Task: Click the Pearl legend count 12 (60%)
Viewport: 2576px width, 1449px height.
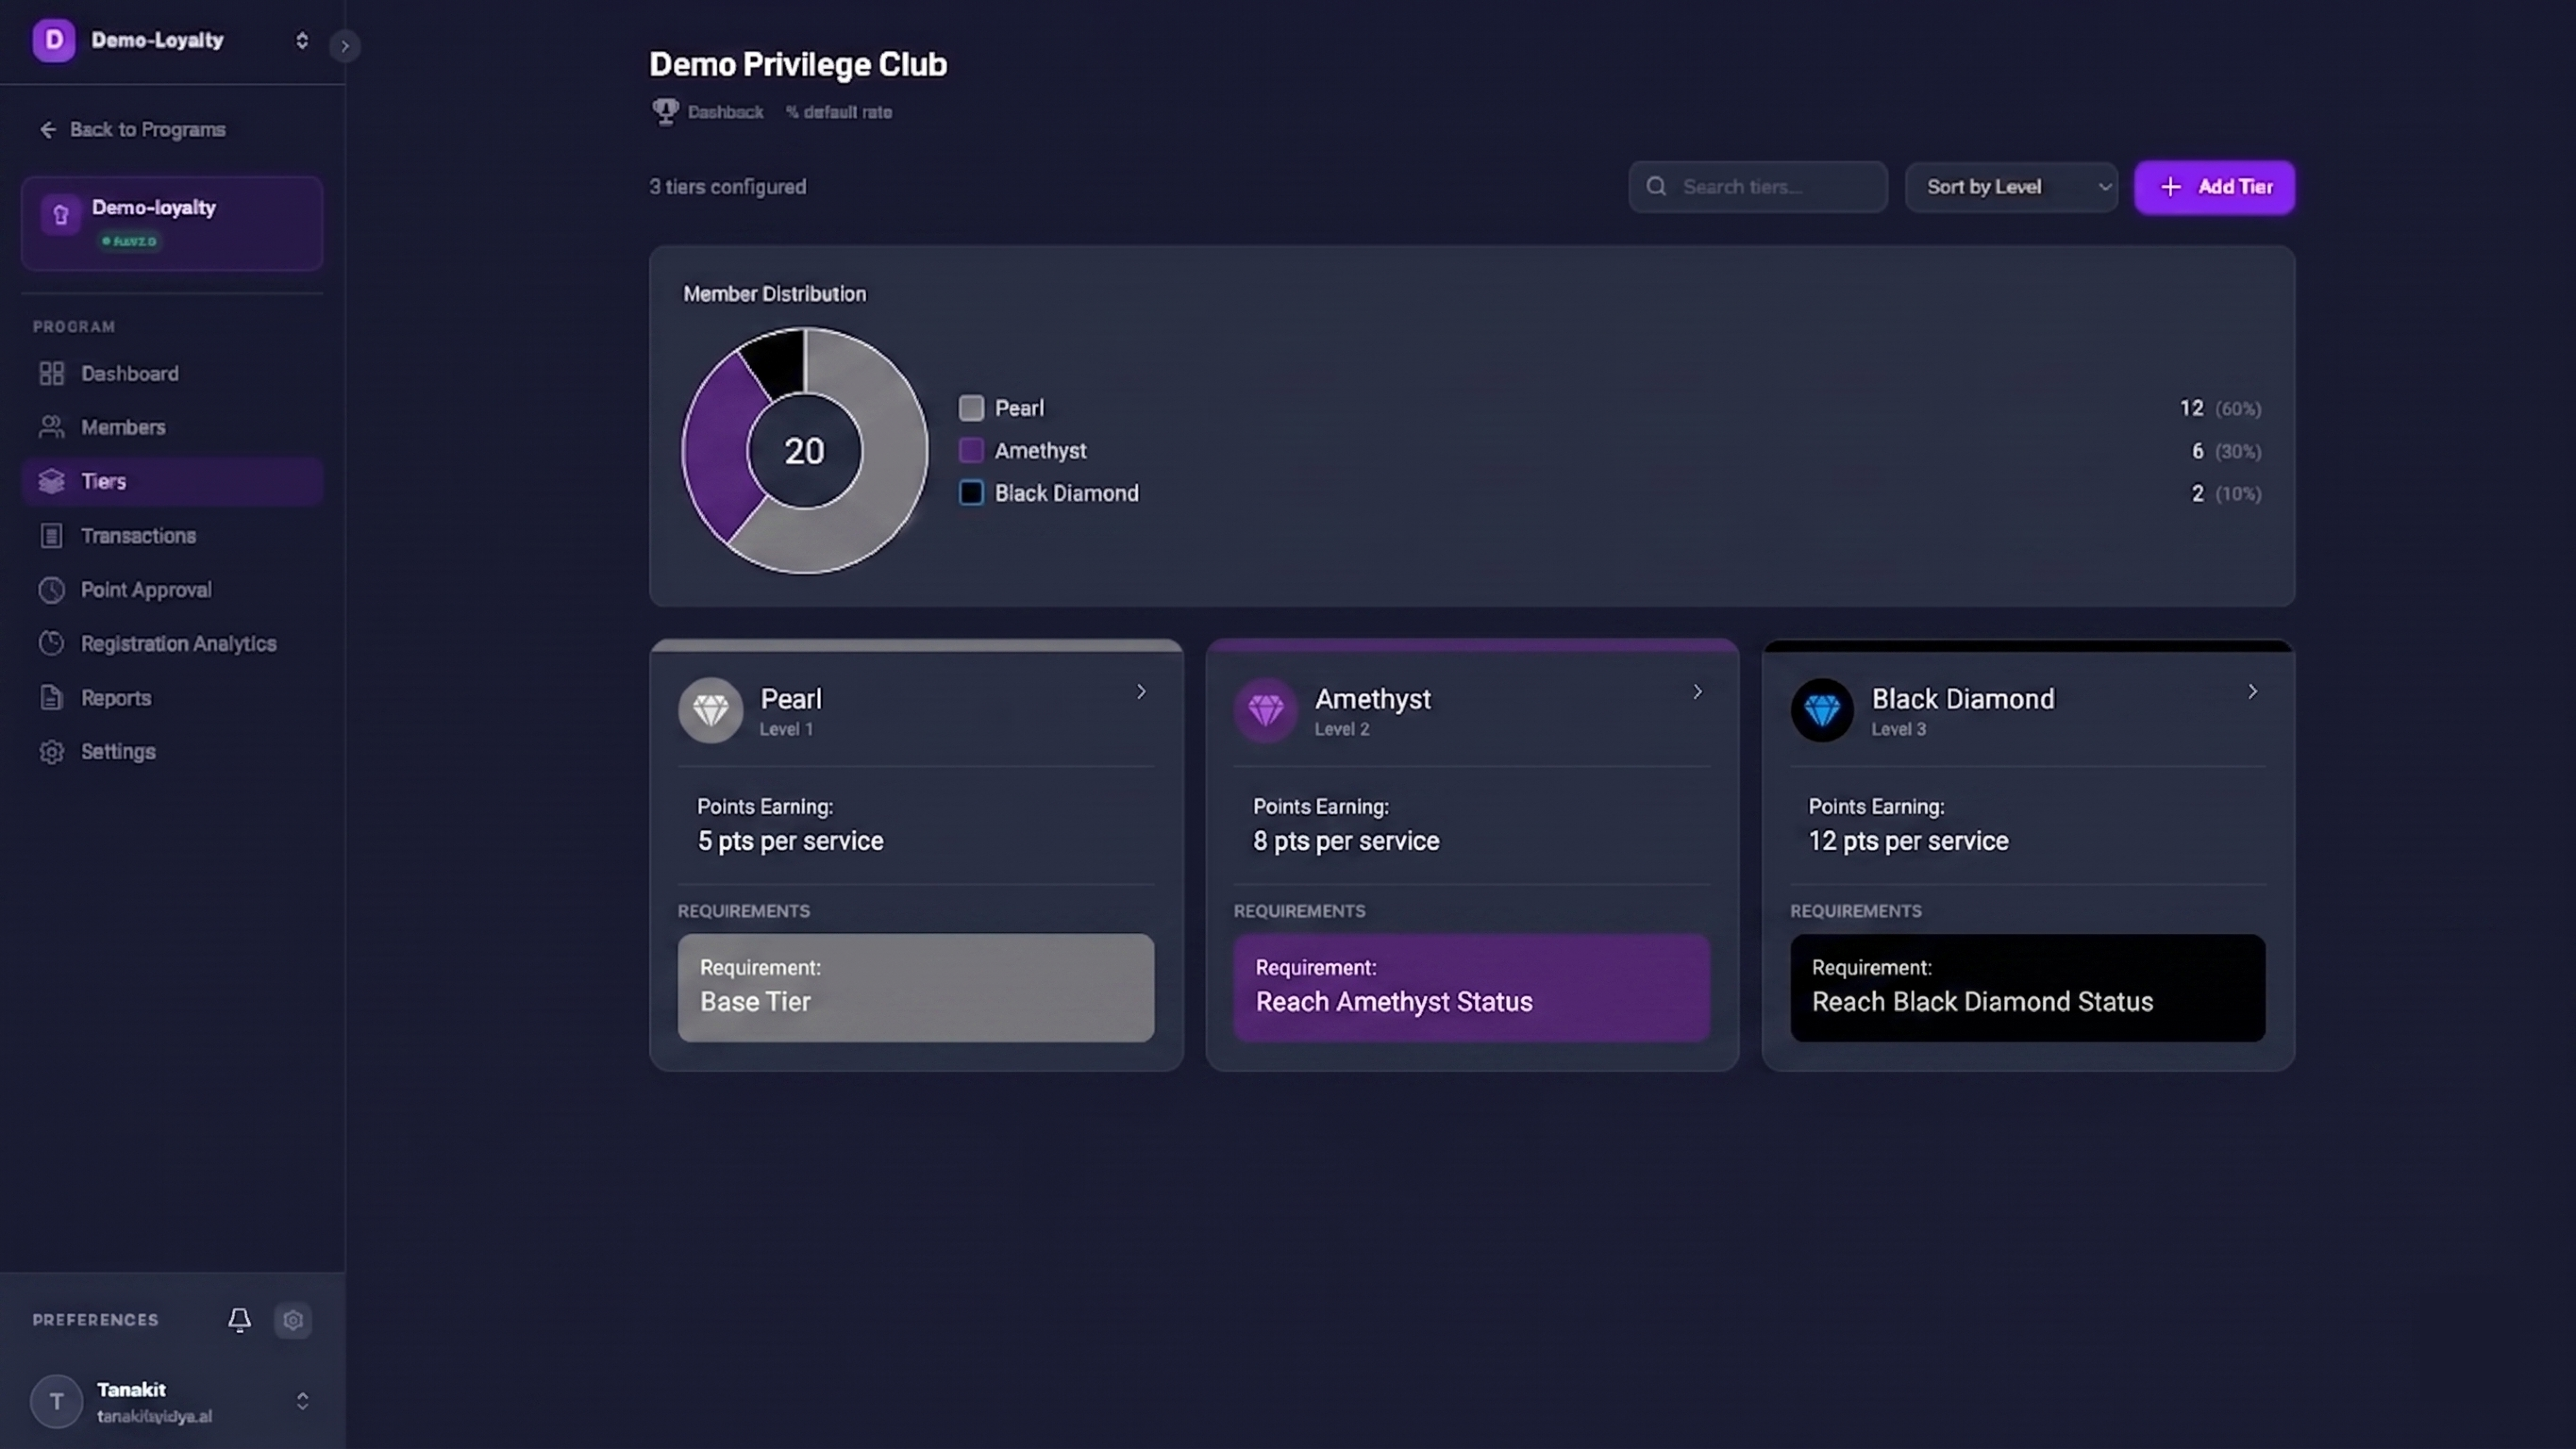Action: pos(2220,409)
